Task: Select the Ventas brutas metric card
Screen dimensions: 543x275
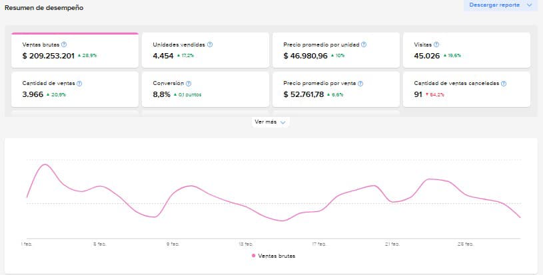Action: (73, 50)
